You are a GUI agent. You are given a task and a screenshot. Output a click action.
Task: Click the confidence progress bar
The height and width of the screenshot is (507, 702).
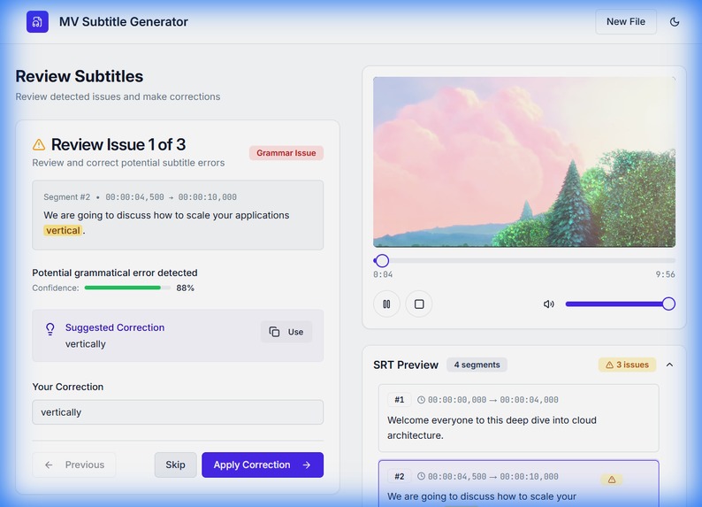pyautogui.click(x=127, y=288)
